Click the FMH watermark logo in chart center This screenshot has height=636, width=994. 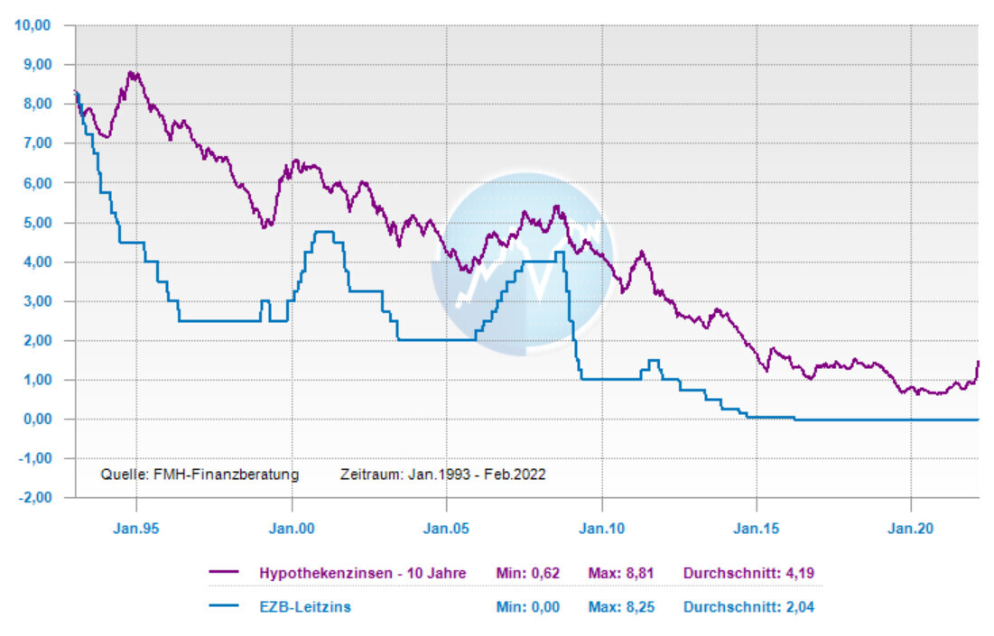click(522, 263)
